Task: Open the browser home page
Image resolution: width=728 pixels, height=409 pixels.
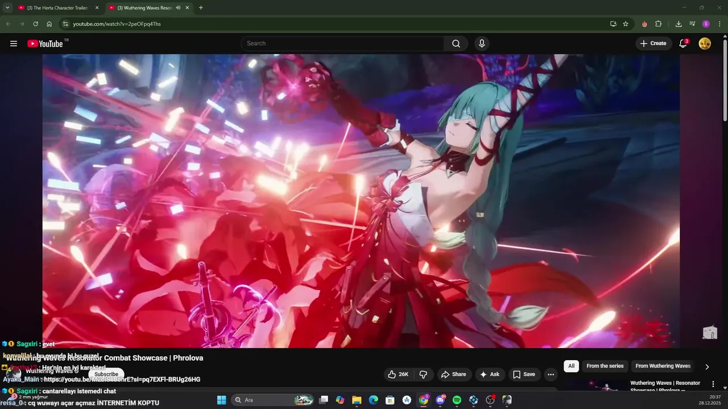Action: tap(49, 24)
